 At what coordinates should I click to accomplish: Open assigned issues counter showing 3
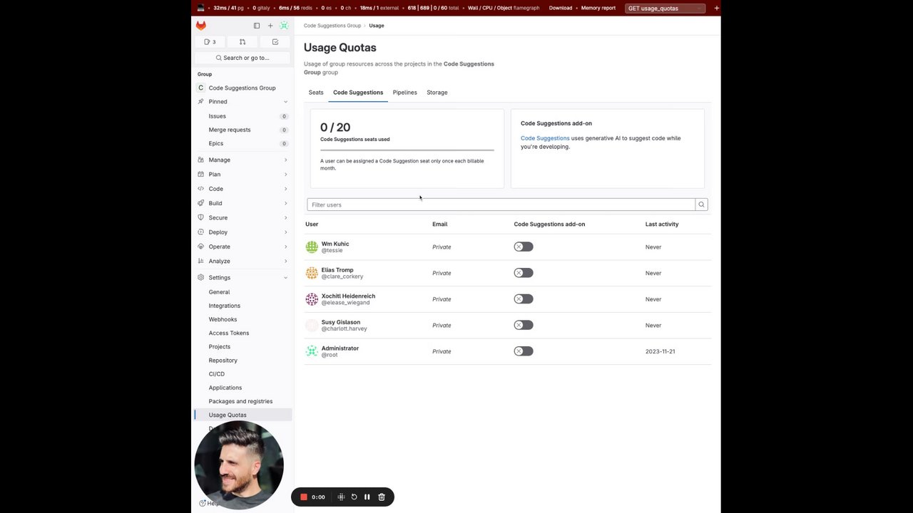pyautogui.click(x=210, y=42)
